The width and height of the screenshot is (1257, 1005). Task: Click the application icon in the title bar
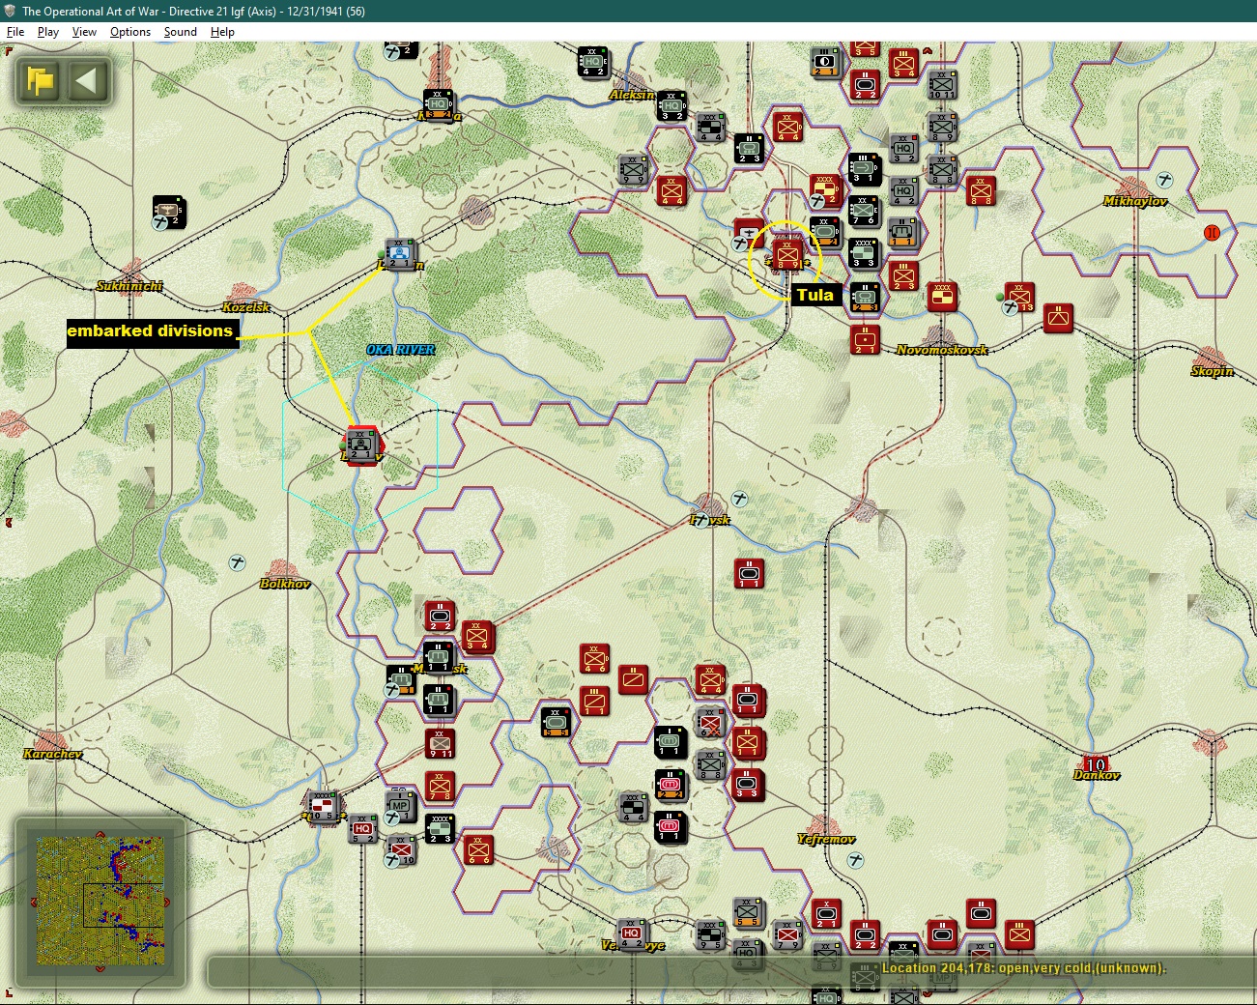[x=11, y=11]
